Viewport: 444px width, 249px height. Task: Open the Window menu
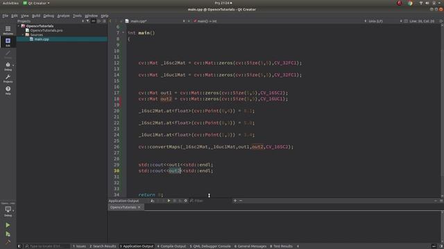point(91,16)
